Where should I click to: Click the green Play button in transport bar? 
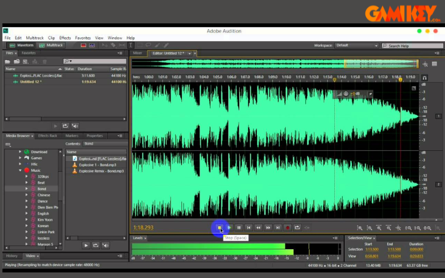click(x=229, y=227)
